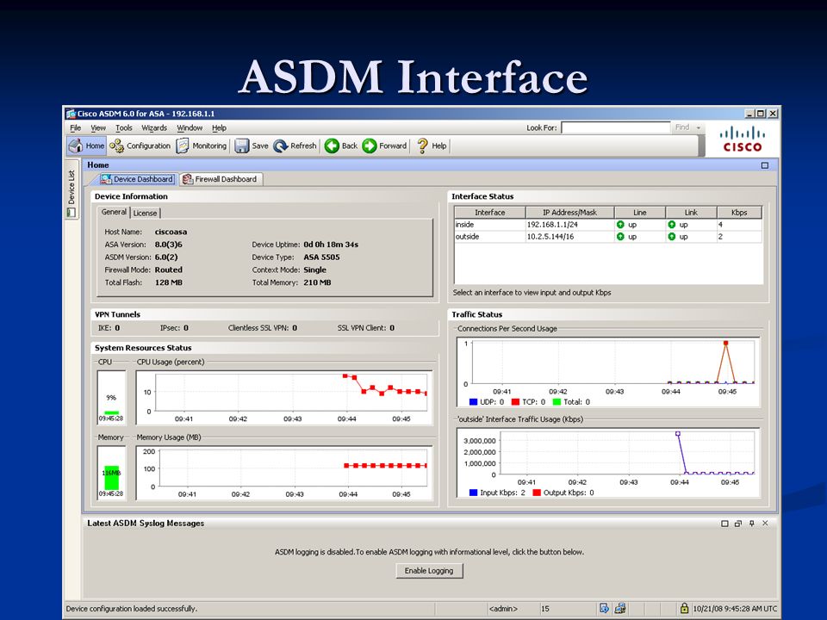Image resolution: width=827 pixels, height=620 pixels.
Task: Click the question mark Help icon
Action: [422, 146]
